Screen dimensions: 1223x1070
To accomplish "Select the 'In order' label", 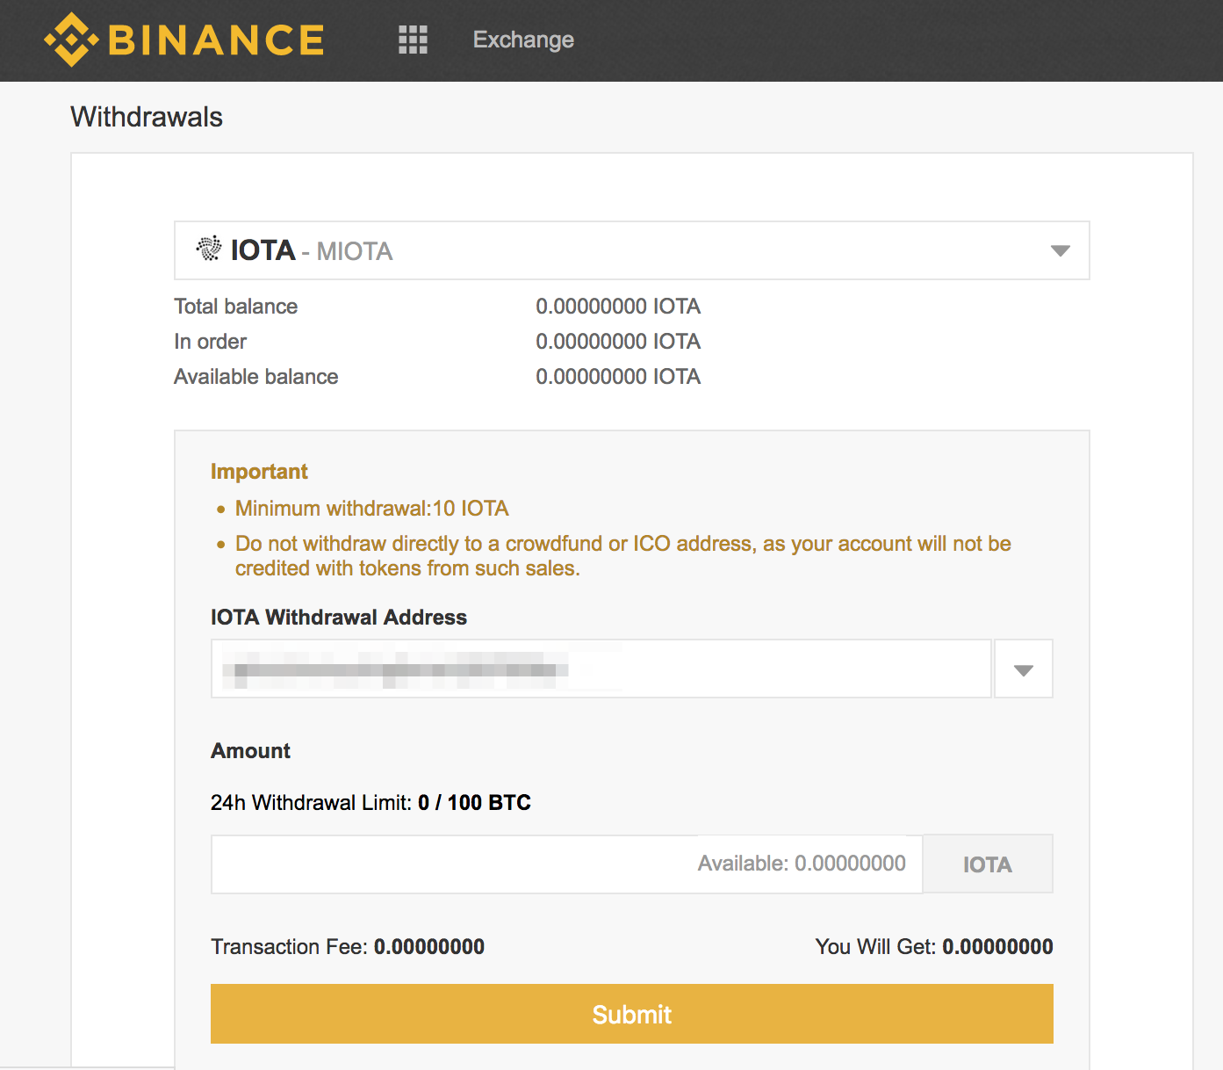I will (211, 342).
